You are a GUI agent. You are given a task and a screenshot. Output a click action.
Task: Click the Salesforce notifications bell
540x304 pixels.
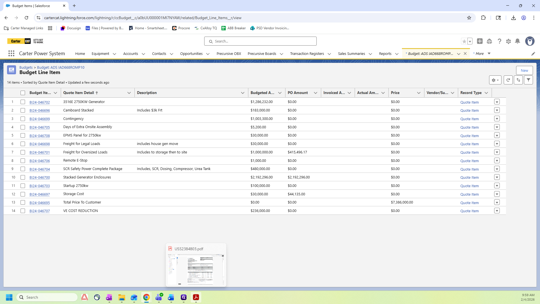click(517, 41)
